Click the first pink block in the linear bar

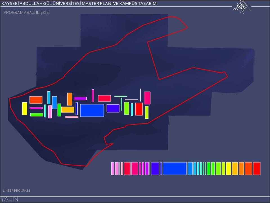[x=113, y=168]
